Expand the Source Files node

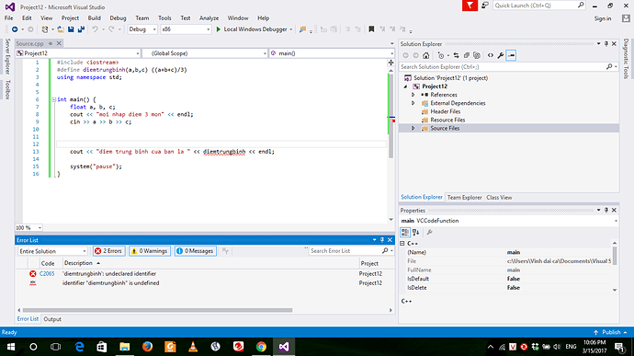tap(413, 129)
